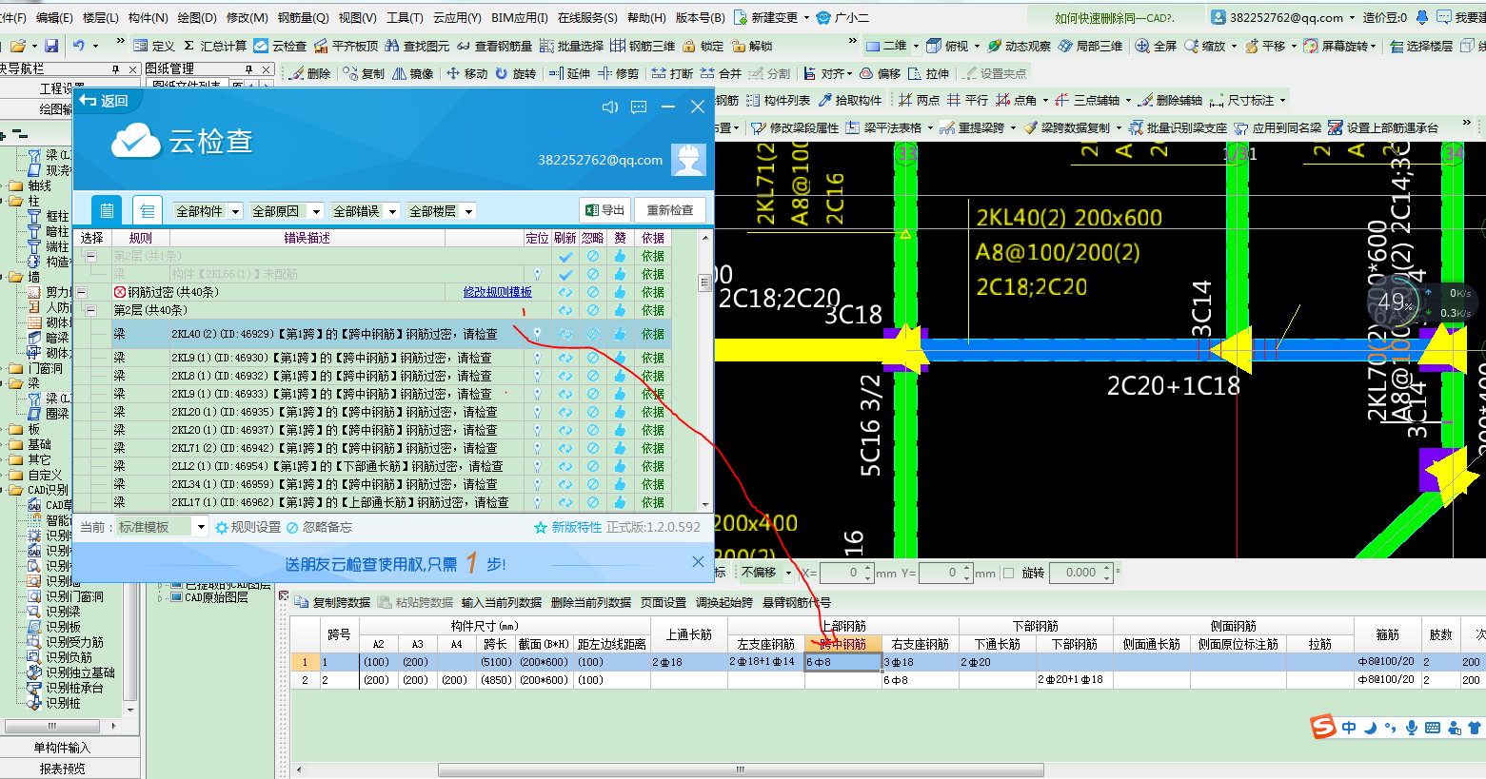Screen dimensions: 1486x779
Task: Select the 平齐板顶 align-to-slab-top tool
Action: pyautogui.click(x=347, y=46)
